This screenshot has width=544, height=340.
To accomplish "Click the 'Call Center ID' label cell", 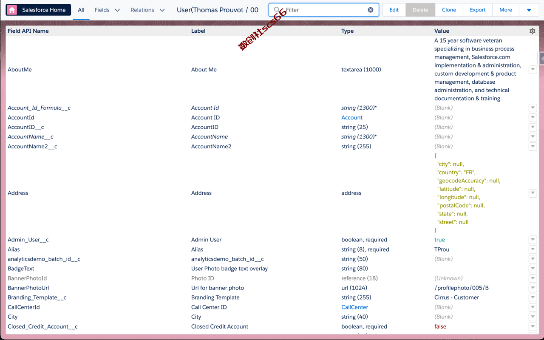I will (x=209, y=307).
